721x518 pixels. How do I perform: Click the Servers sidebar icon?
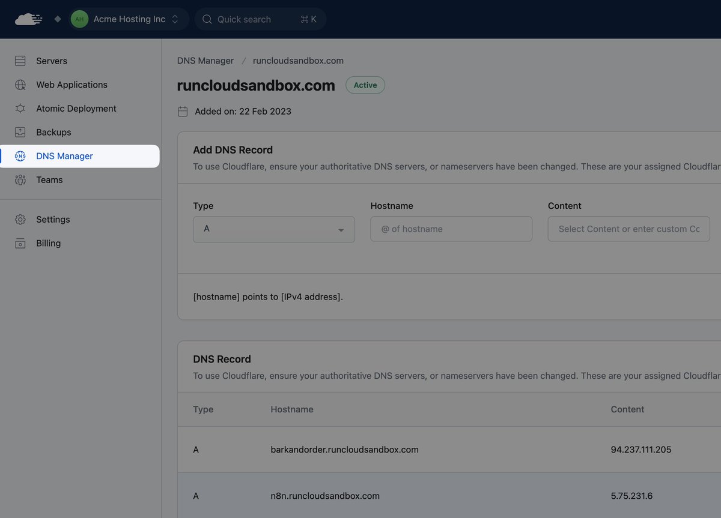tap(20, 61)
